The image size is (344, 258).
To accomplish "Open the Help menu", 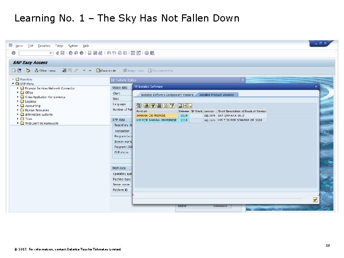I will pyautogui.click(x=86, y=46).
